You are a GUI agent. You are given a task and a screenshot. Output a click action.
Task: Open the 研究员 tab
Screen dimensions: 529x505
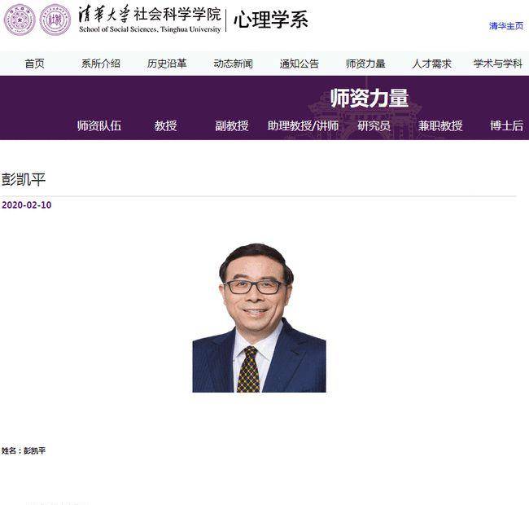(374, 125)
